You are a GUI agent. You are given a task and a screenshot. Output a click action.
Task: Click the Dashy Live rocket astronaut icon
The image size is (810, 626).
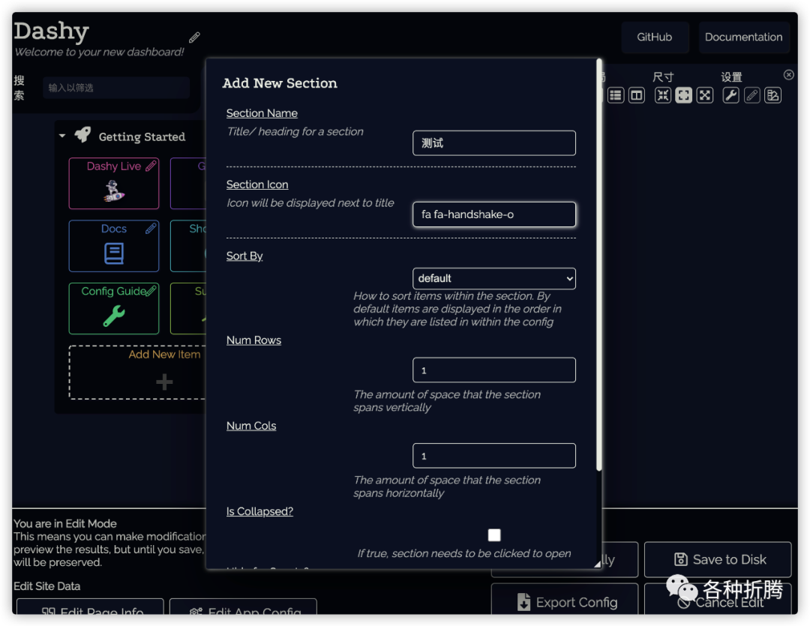[x=114, y=190]
